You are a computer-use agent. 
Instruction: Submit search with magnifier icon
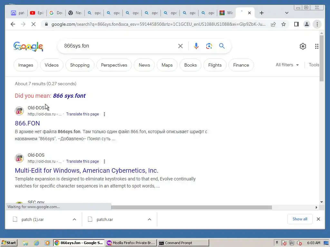coord(222,46)
